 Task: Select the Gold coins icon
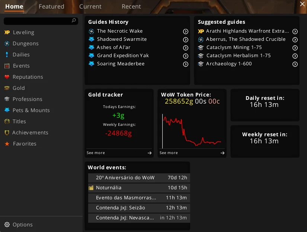7,88
